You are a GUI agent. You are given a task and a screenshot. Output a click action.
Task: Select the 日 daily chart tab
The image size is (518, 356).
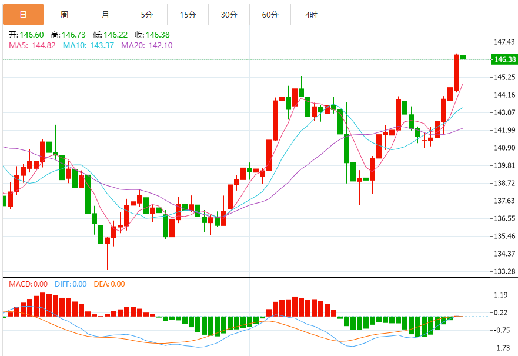click(23, 15)
